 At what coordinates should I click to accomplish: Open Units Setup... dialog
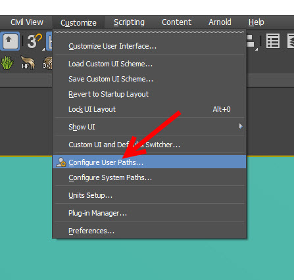[149, 195]
